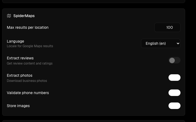Click the Language label
The width and height of the screenshot is (196, 122).
click(16, 41)
